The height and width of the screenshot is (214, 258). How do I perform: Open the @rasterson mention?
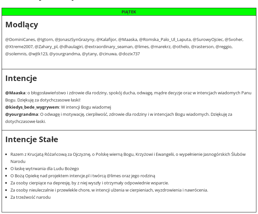[x=202, y=47]
